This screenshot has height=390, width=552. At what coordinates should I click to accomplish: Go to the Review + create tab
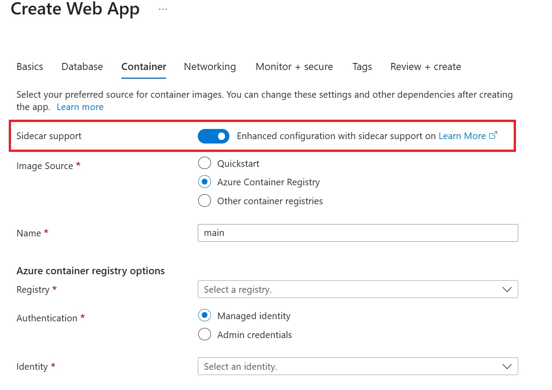tap(425, 66)
